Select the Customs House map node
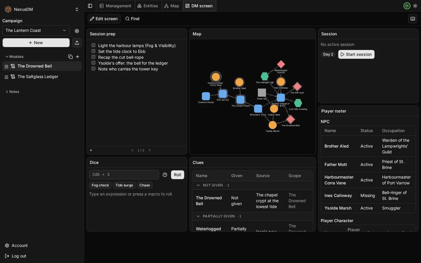 pos(206,96)
